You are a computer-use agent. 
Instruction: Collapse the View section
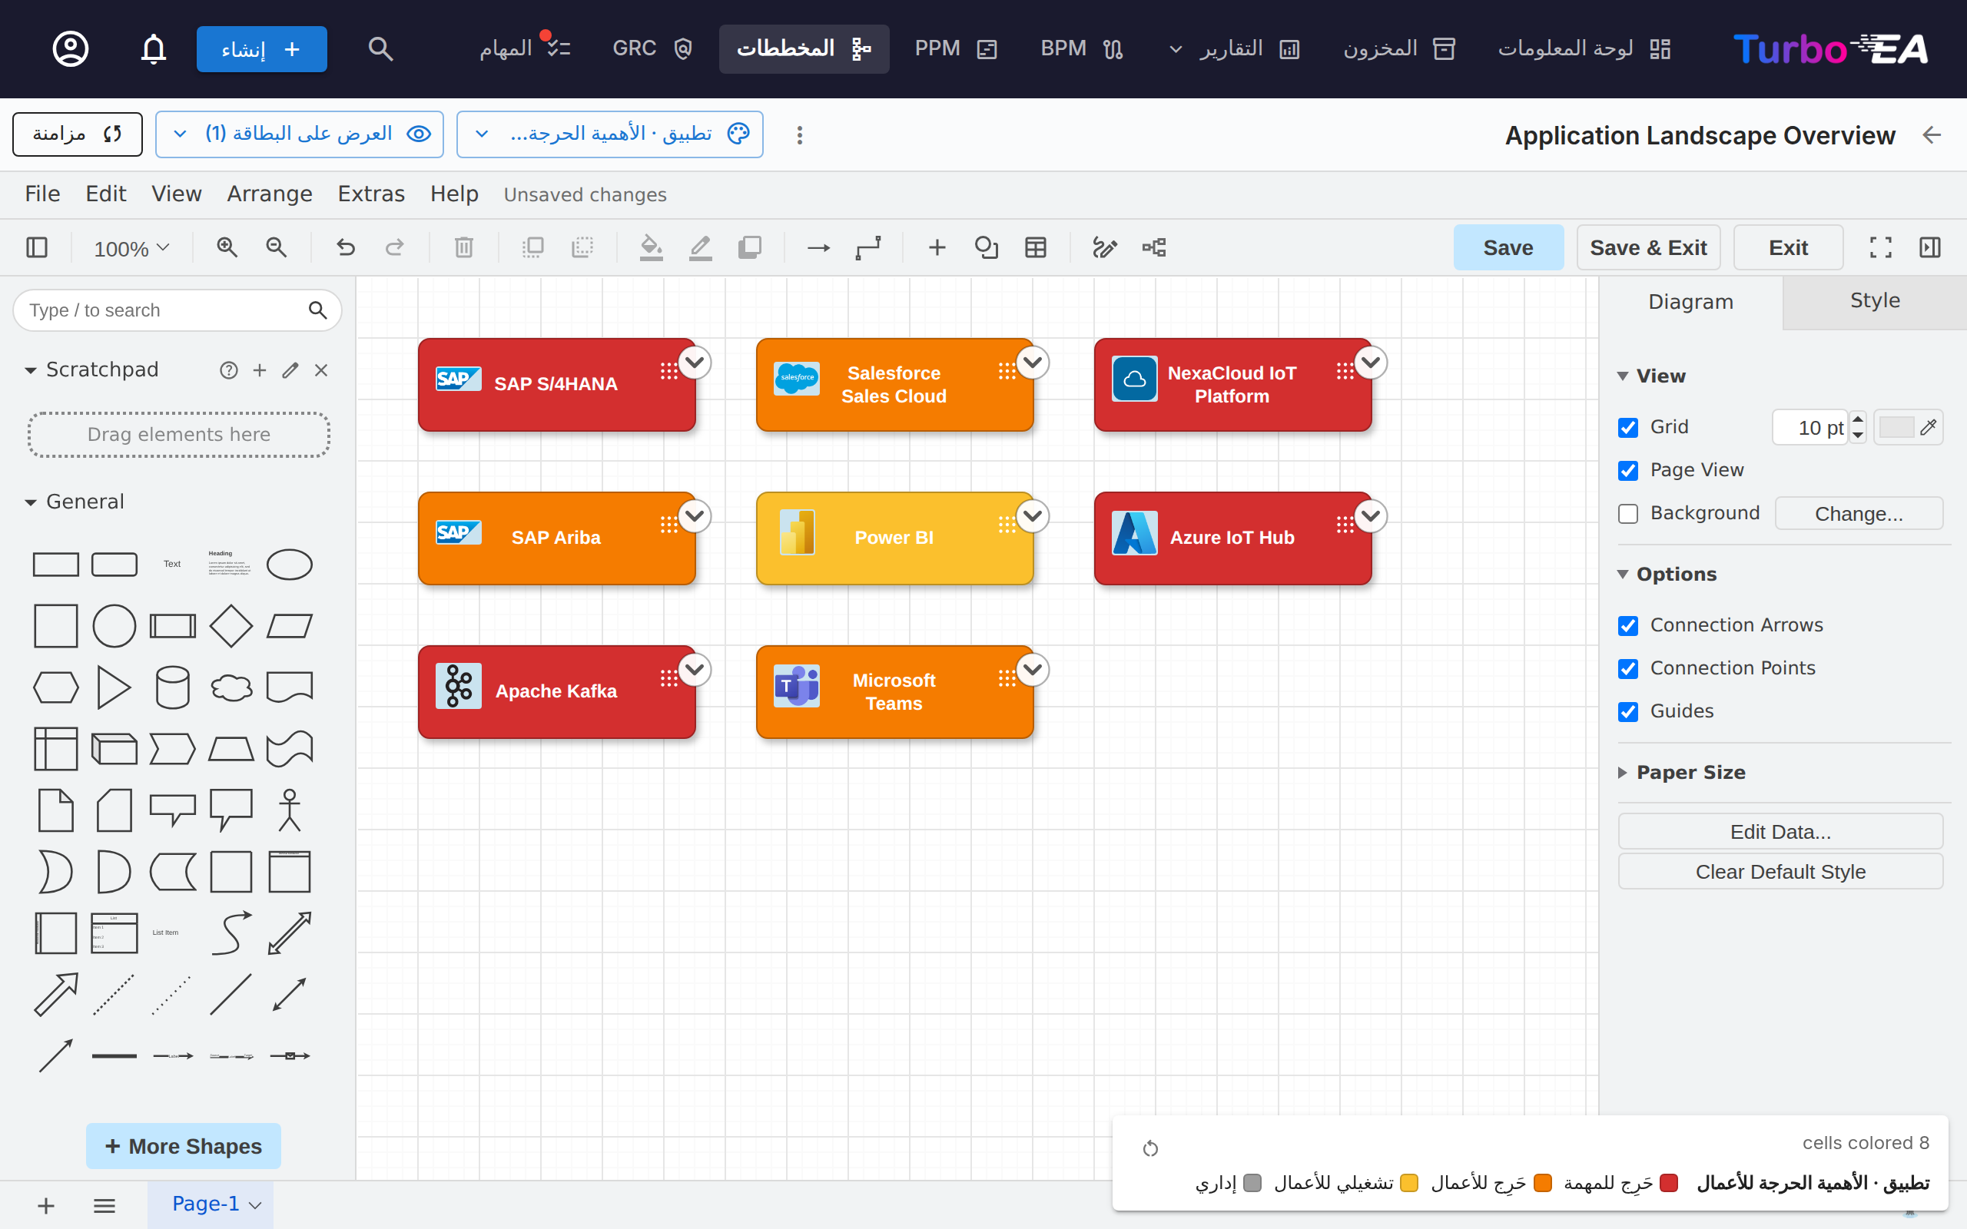(x=1622, y=376)
